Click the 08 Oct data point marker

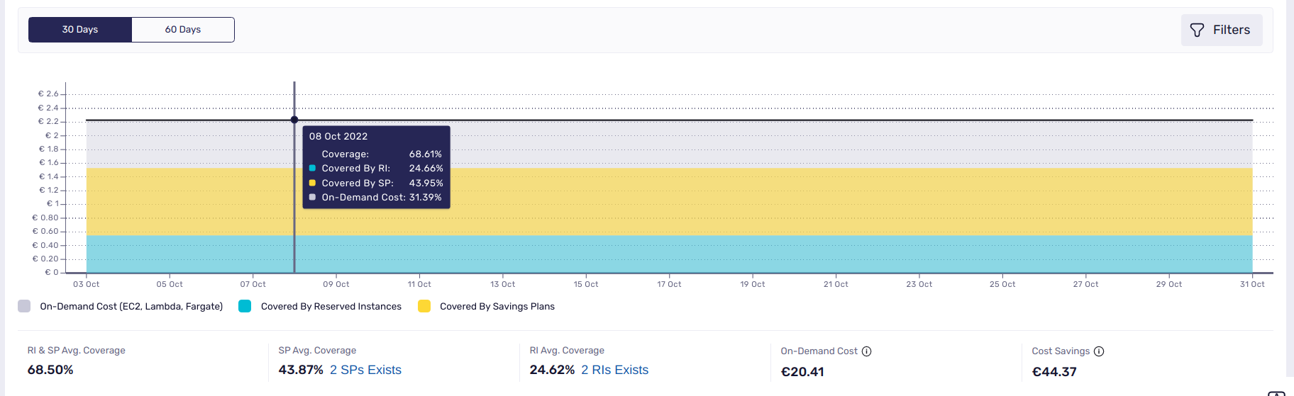(294, 120)
